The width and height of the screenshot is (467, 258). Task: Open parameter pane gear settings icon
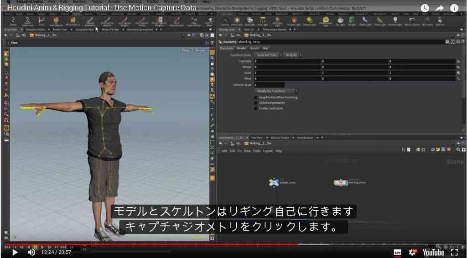coord(447,42)
